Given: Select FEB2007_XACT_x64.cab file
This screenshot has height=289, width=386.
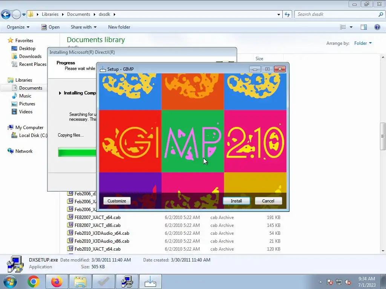Looking at the screenshot, I should tap(98, 218).
